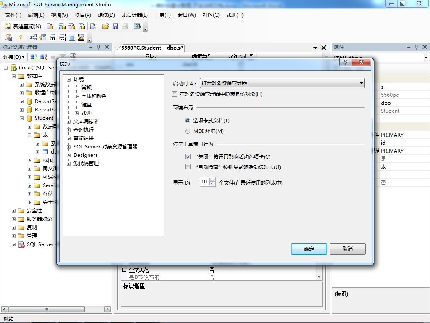Screen dimensions: 430x323
Task: Click the help question mark in Options dialog
Action: (346, 62)
